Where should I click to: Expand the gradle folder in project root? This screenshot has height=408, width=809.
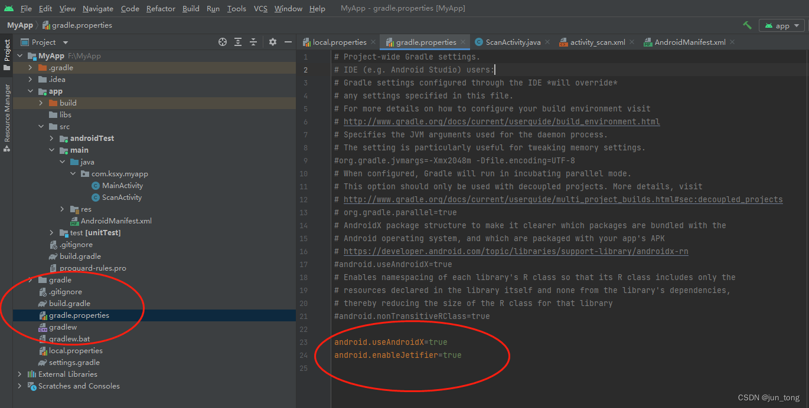30,280
